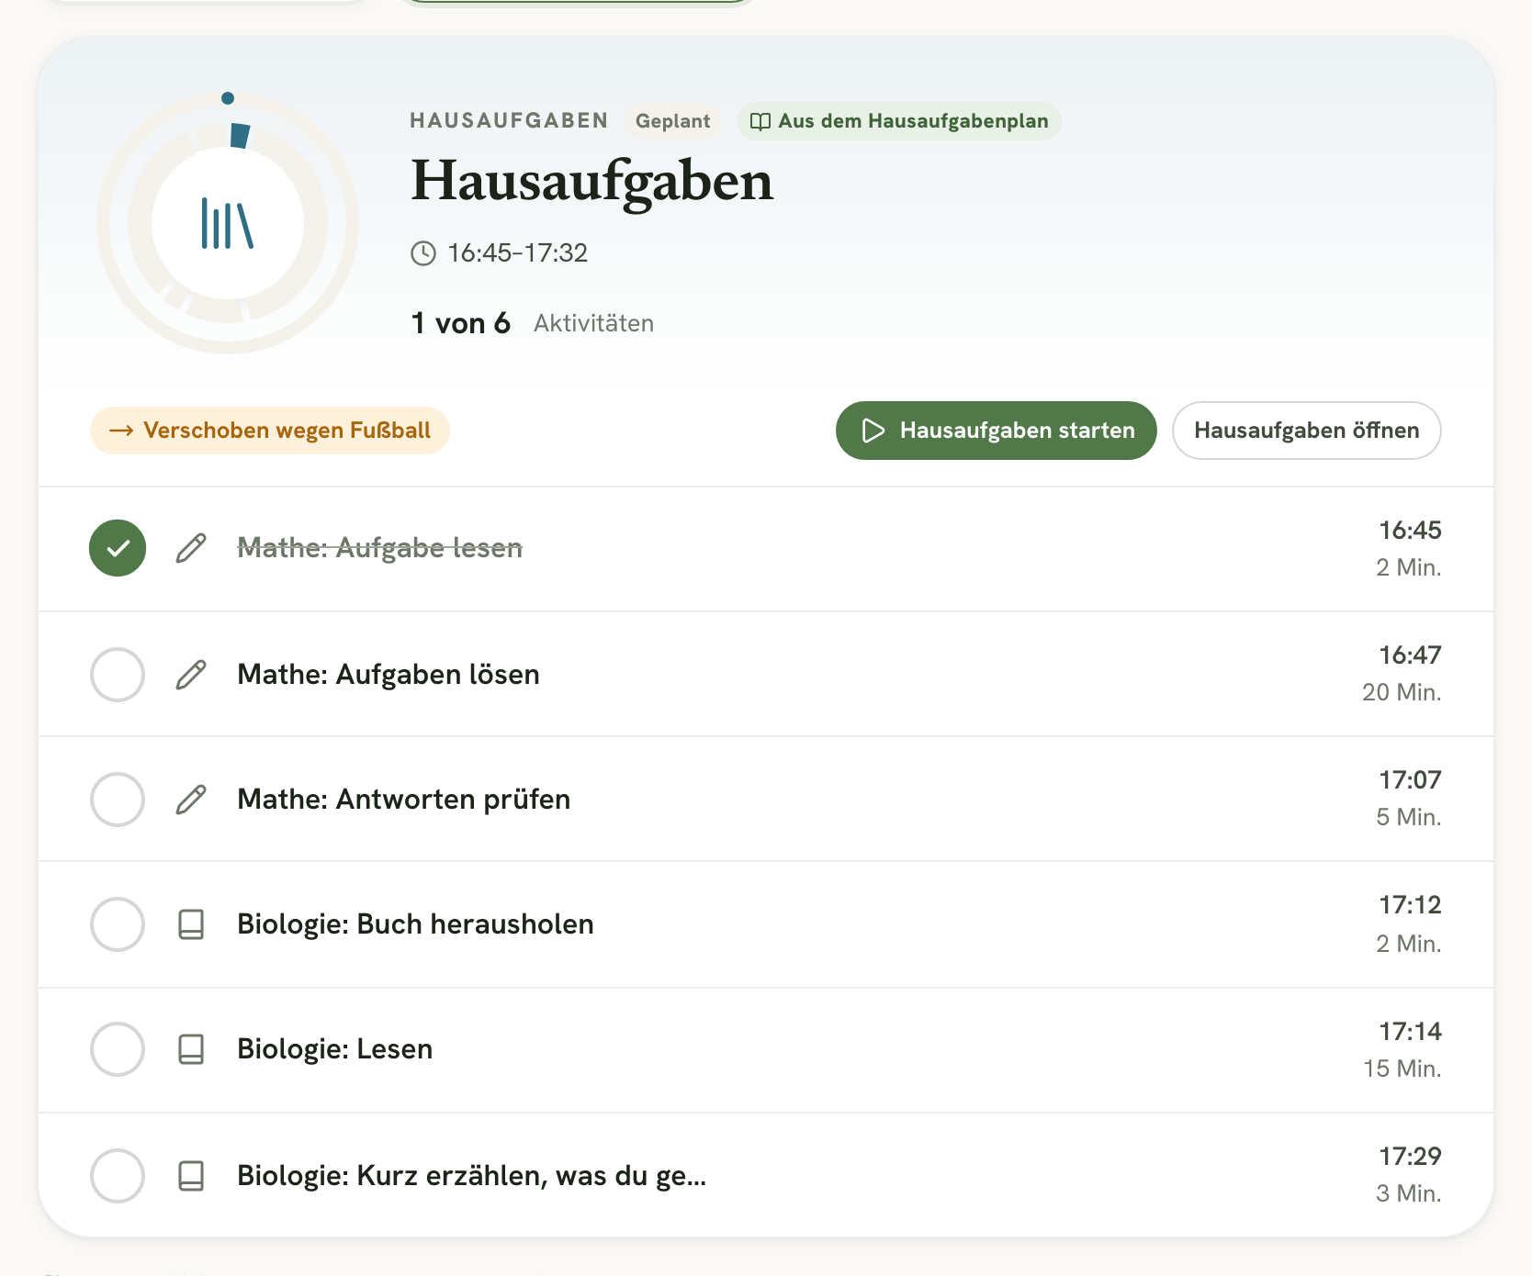Viewport: 1532px width, 1276px height.
Task: Click the 16:45–17:32 time range
Action: click(517, 253)
